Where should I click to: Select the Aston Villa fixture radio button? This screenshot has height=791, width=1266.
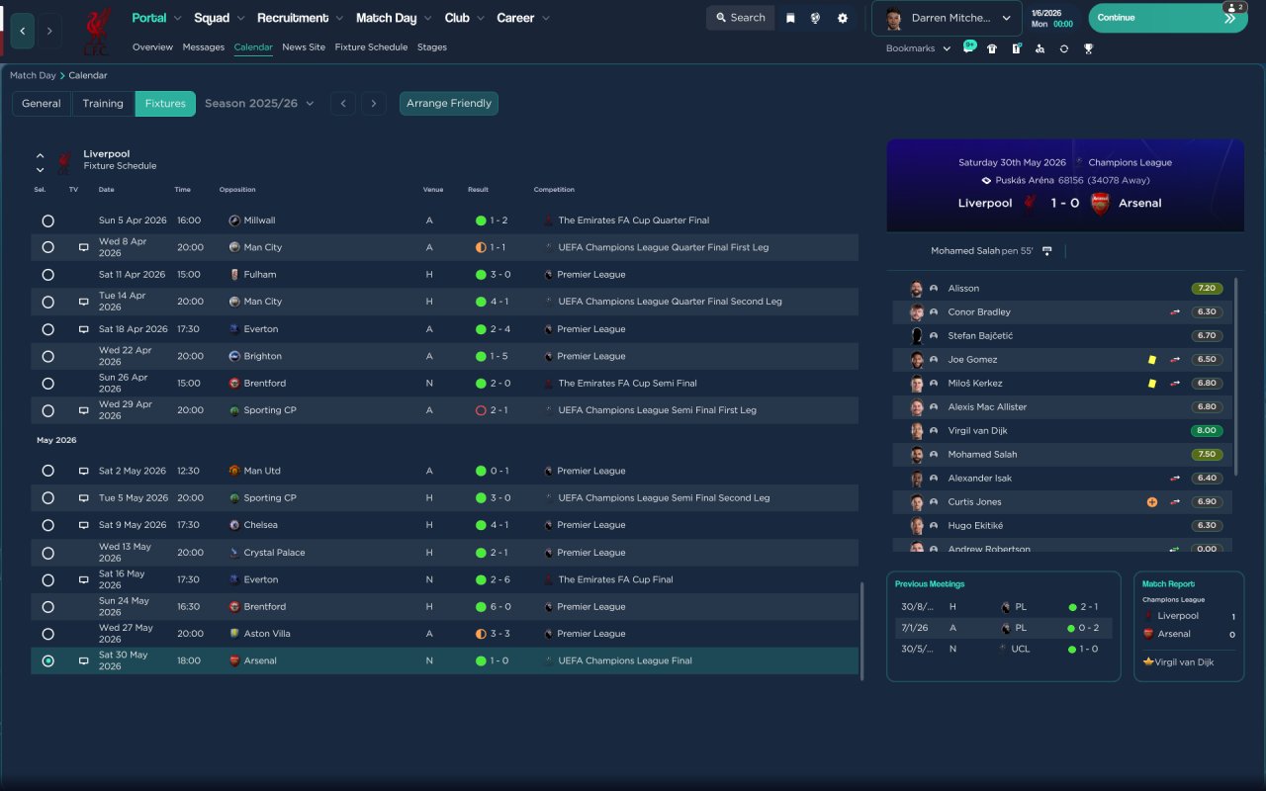click(47, 634)
